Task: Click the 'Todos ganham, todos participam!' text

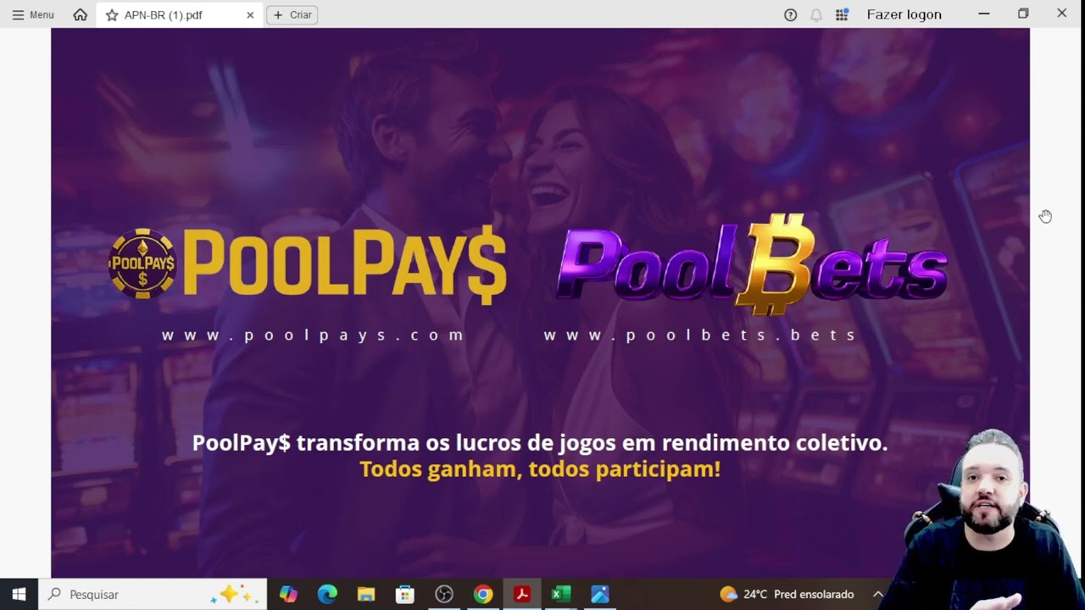Action: pyautogui.click(x=540, y=469)
